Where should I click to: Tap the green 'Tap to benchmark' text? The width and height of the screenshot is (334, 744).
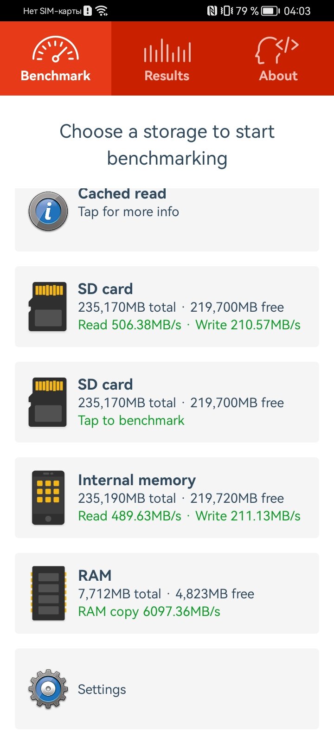[131, 420]
